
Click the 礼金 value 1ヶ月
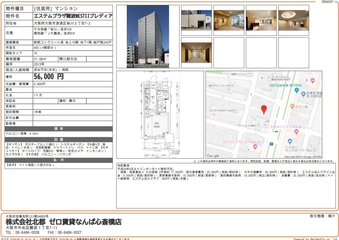[x=38, y=95]
